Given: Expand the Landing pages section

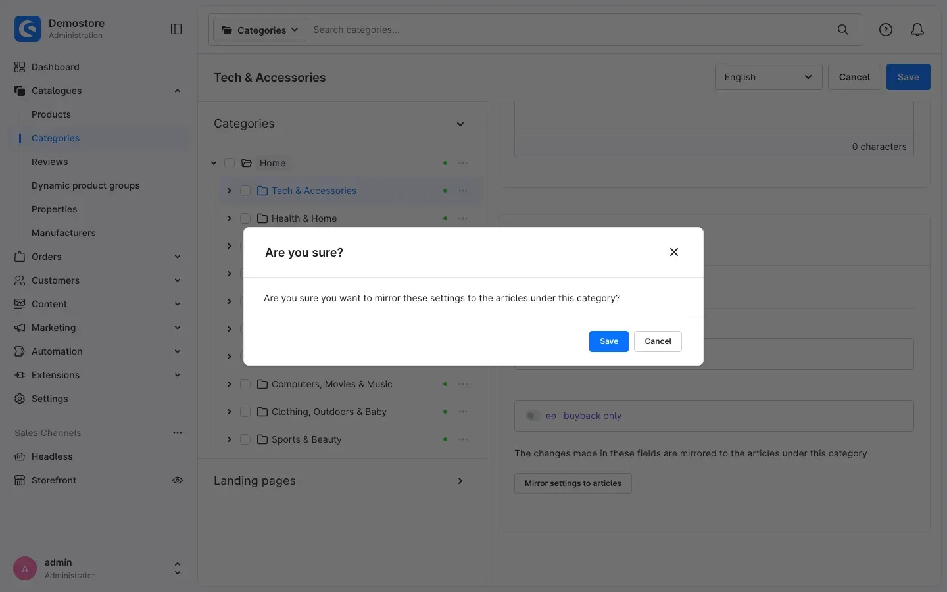Looking at the screenshot, I should (x=460, y=481).
